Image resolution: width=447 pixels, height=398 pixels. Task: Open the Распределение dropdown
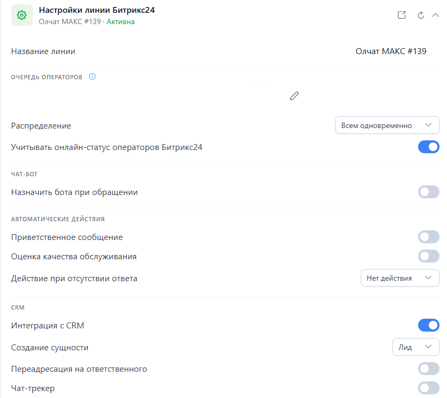pos(387,125)
